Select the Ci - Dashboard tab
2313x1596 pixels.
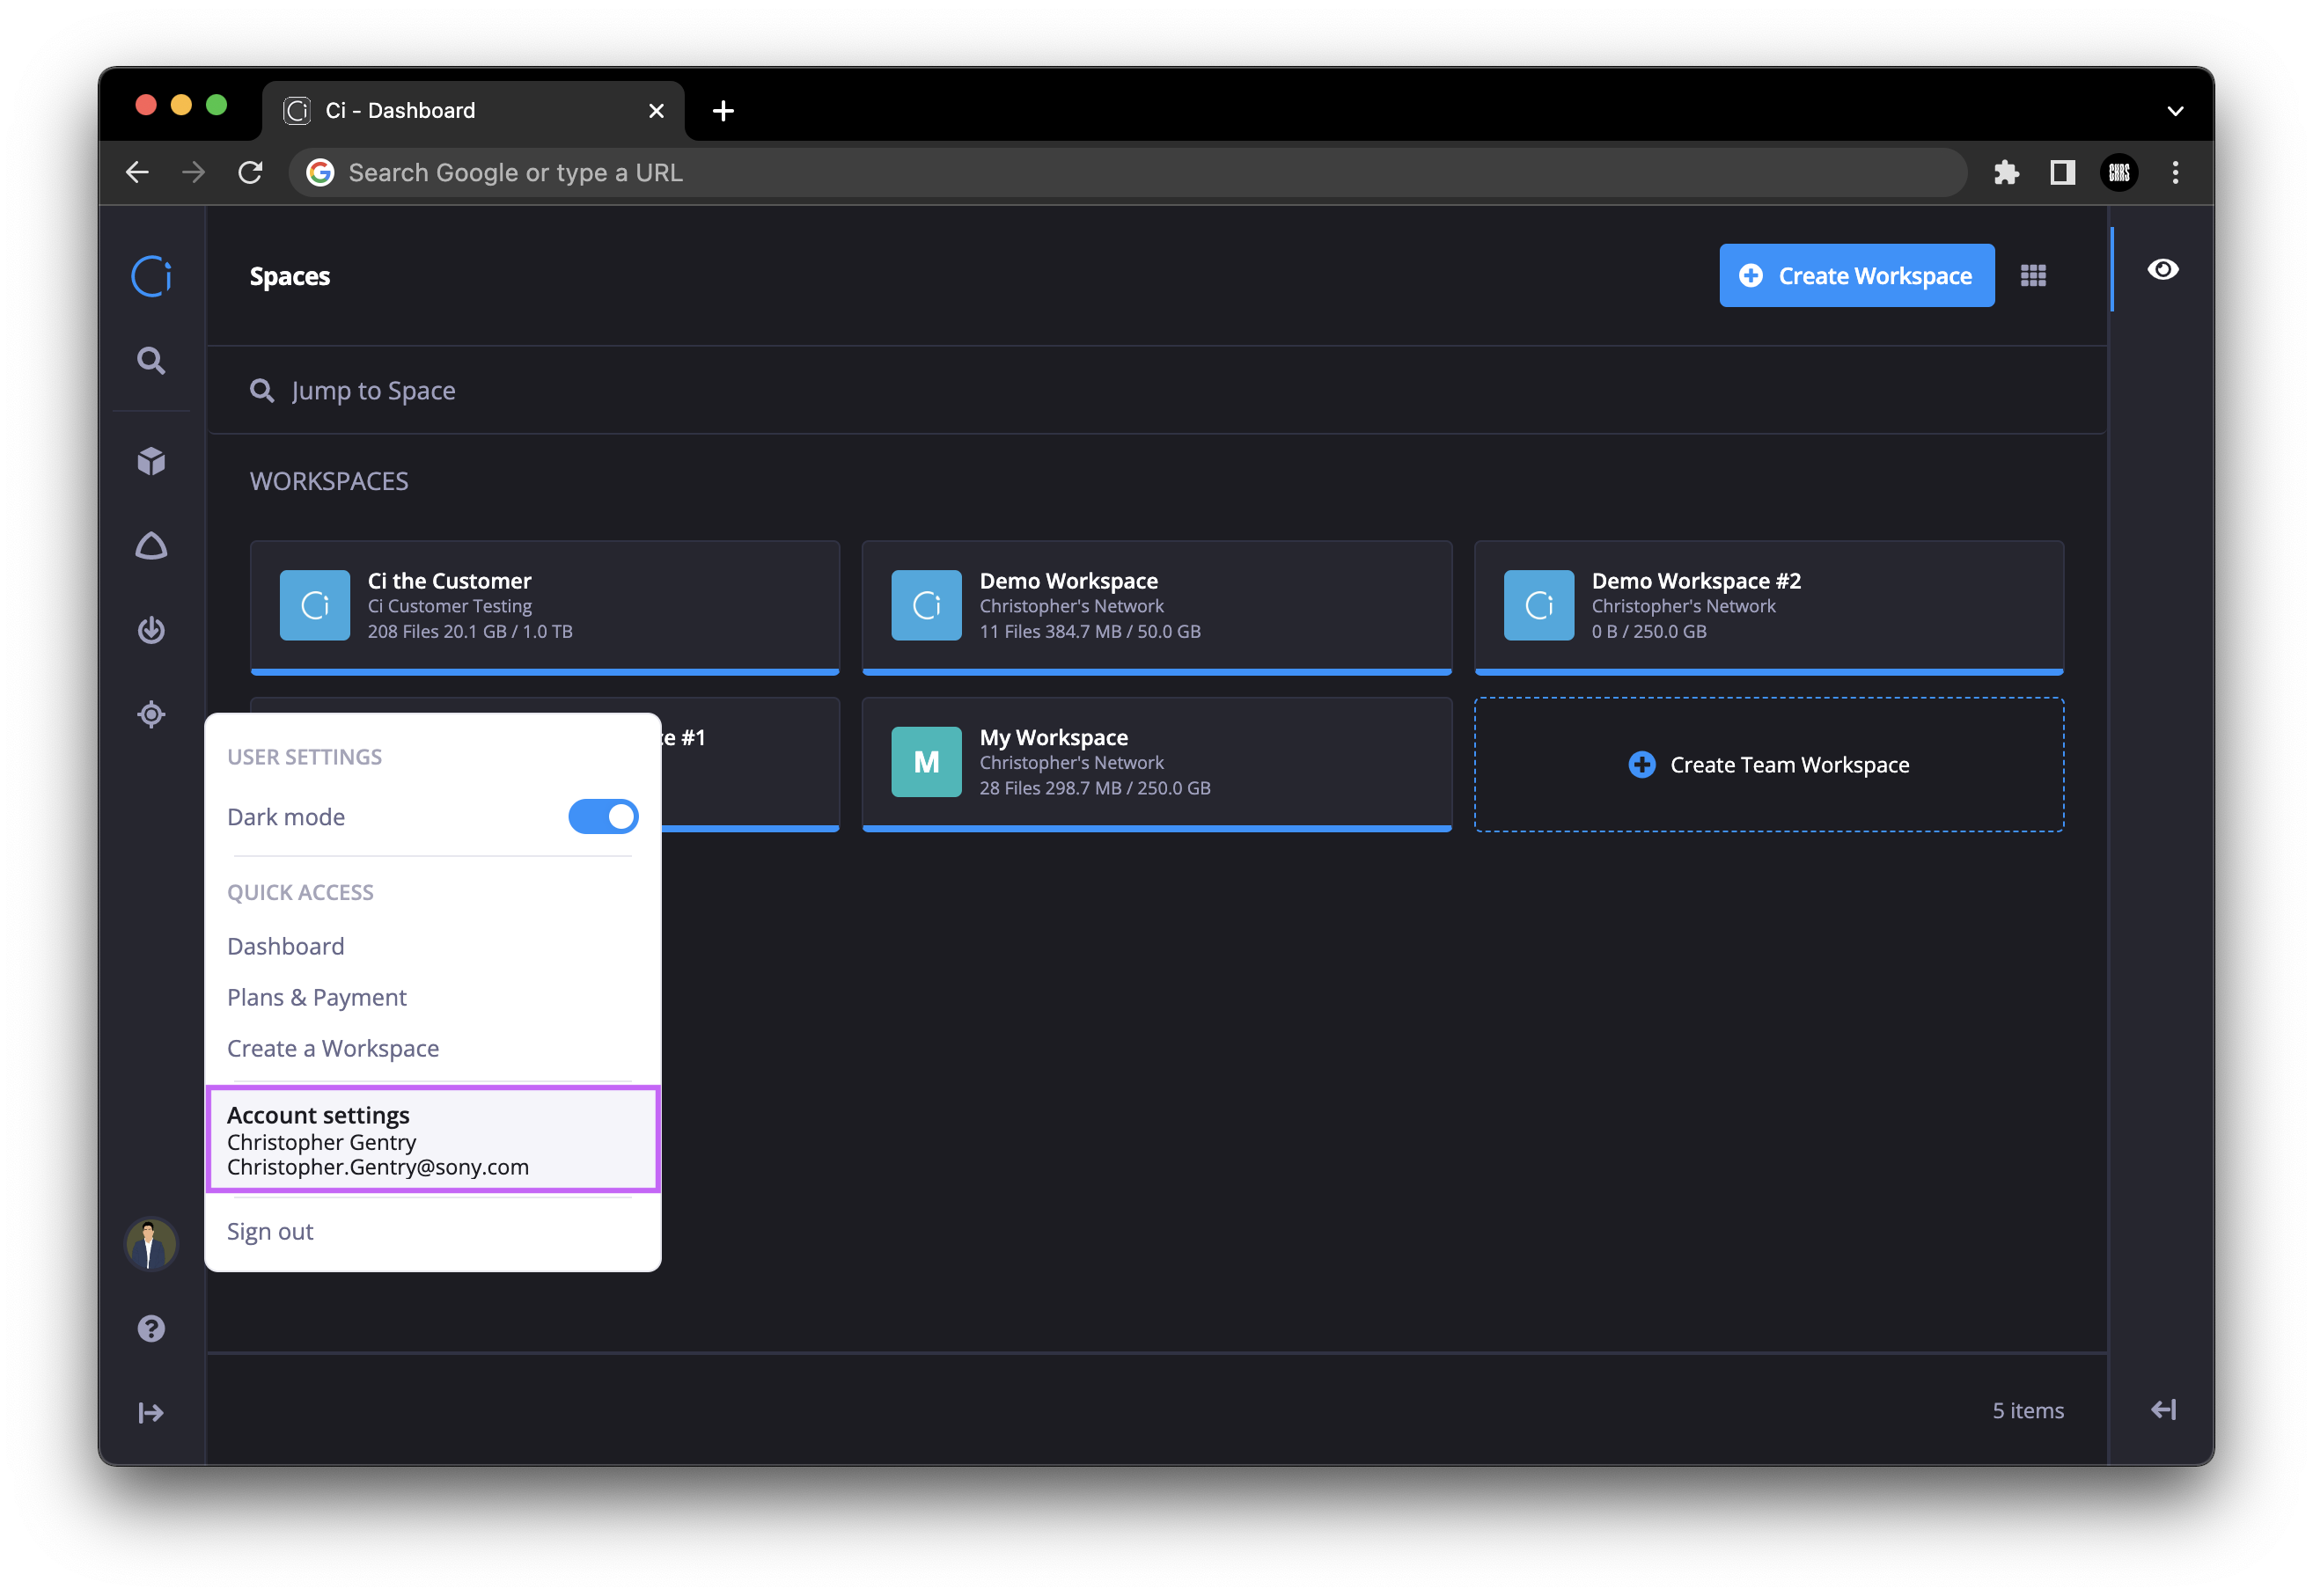[474, 111]
